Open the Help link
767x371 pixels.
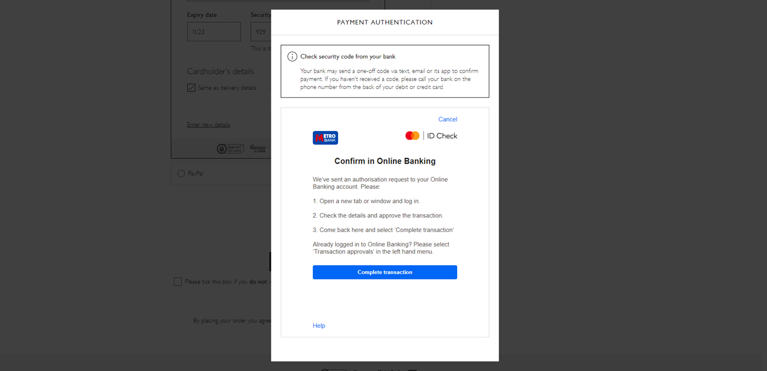[x=319, y=325]
